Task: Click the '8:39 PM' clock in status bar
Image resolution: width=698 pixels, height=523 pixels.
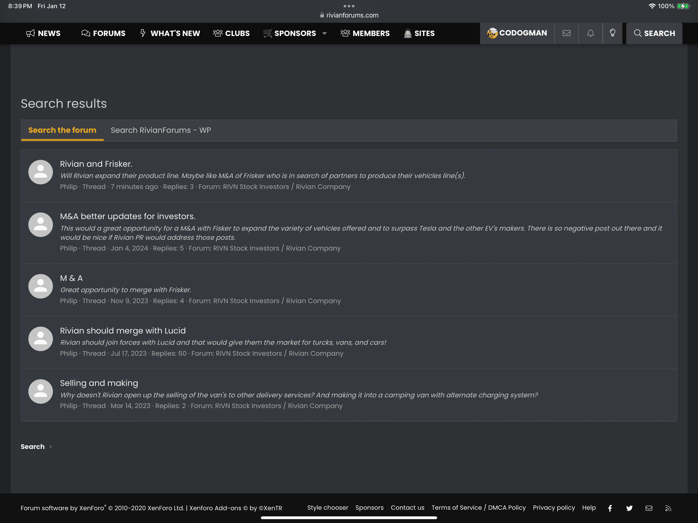Action: point(20,6)
